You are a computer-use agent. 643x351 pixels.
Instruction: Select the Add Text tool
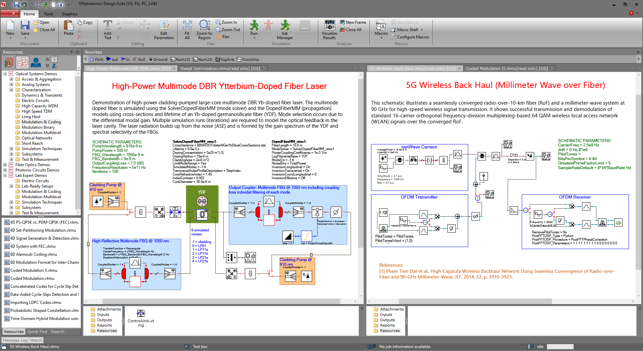click(x=108, y=30)
